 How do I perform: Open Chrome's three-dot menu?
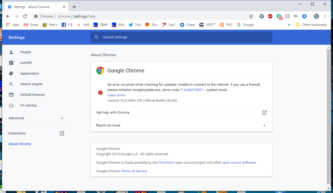325,16
